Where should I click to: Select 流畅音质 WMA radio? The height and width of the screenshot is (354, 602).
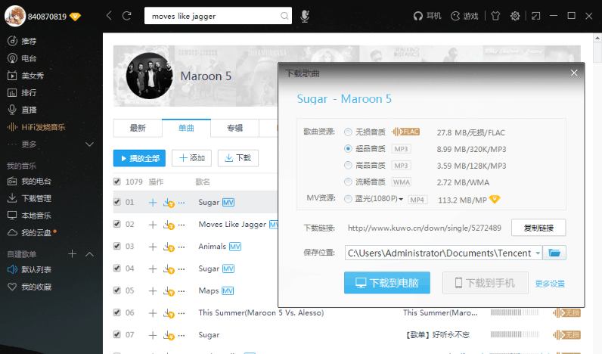point(348,182)
